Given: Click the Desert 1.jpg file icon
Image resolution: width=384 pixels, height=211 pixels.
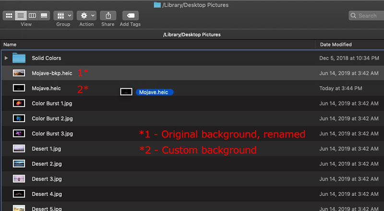Looking at the screenshot, I should pos(19,149).
